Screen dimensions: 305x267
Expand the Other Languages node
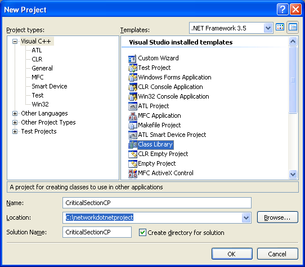point(15,113)
